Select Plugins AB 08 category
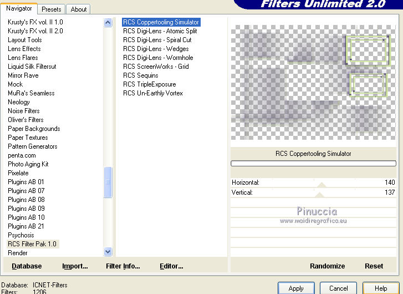The image size is (403, 294). 26,200
